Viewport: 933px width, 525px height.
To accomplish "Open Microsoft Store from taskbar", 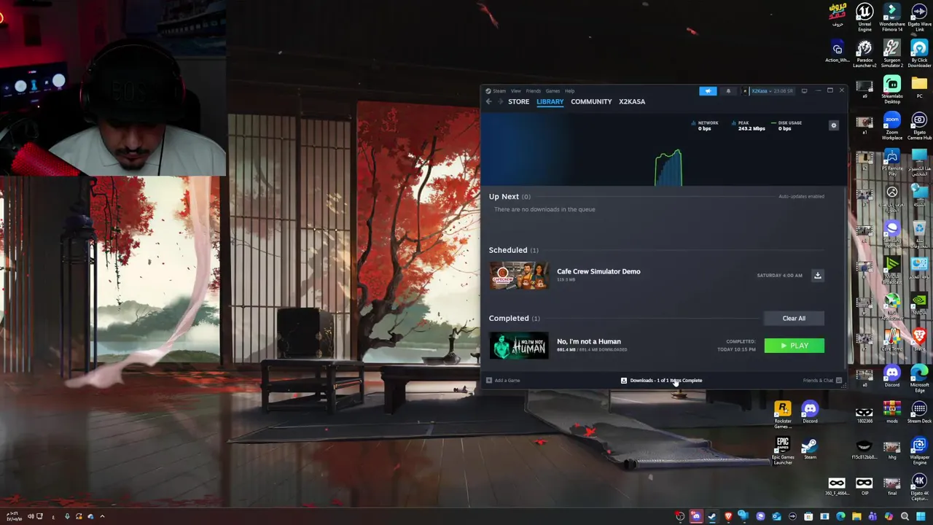I will click(x=808, y=516).
